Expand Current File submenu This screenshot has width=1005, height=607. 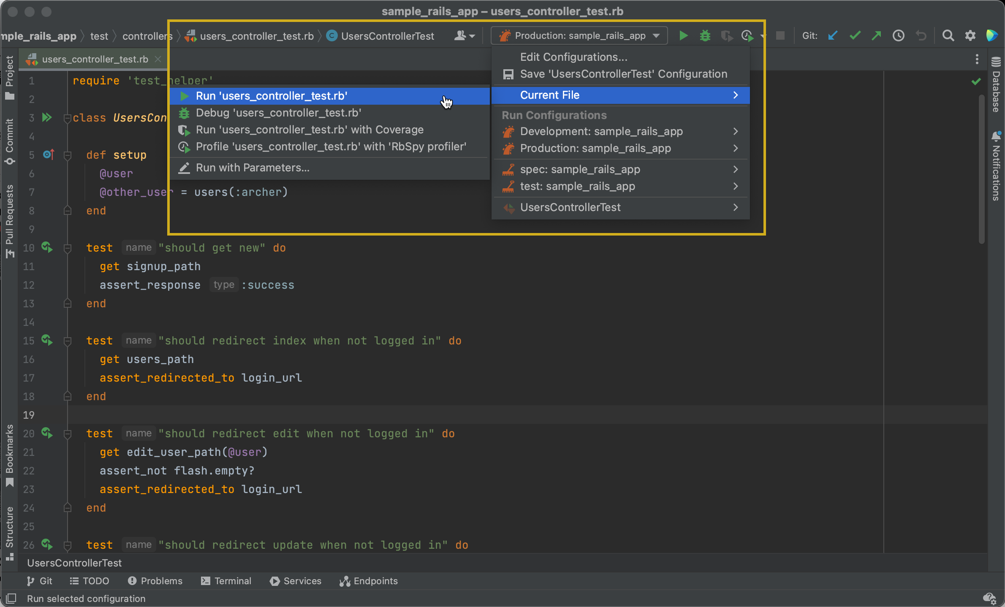(x=621, y=95)
